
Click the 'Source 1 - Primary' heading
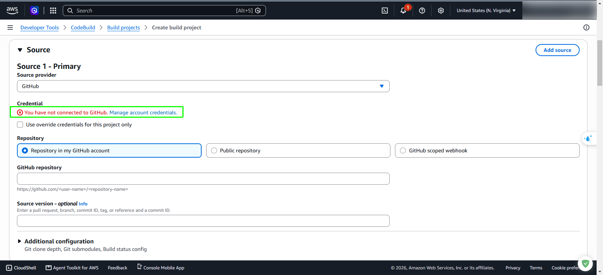coord(49,66)
